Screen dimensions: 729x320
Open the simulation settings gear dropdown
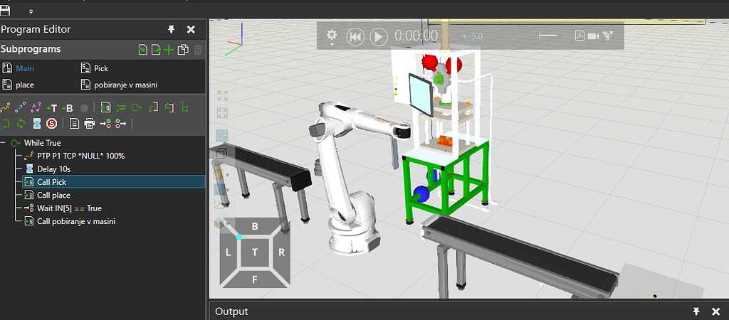tap(332, 36)
